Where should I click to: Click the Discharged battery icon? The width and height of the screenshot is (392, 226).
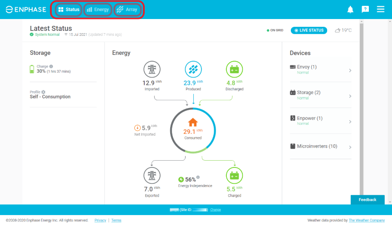234,69
